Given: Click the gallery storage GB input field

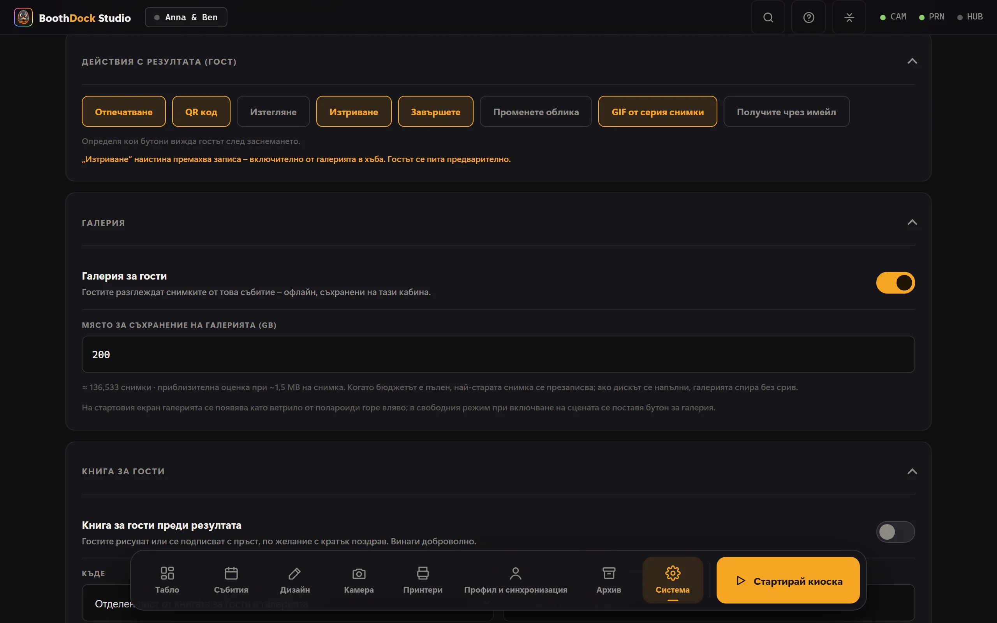Looking at the screenshot, I should (x=498, y=354).
